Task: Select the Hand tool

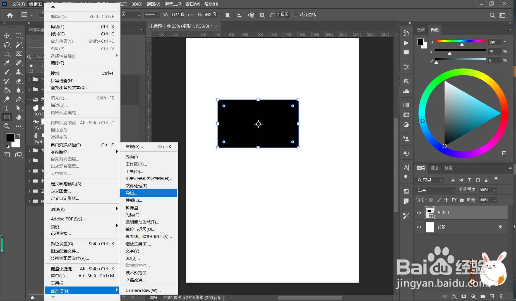Action: click(x=19, y=117)
